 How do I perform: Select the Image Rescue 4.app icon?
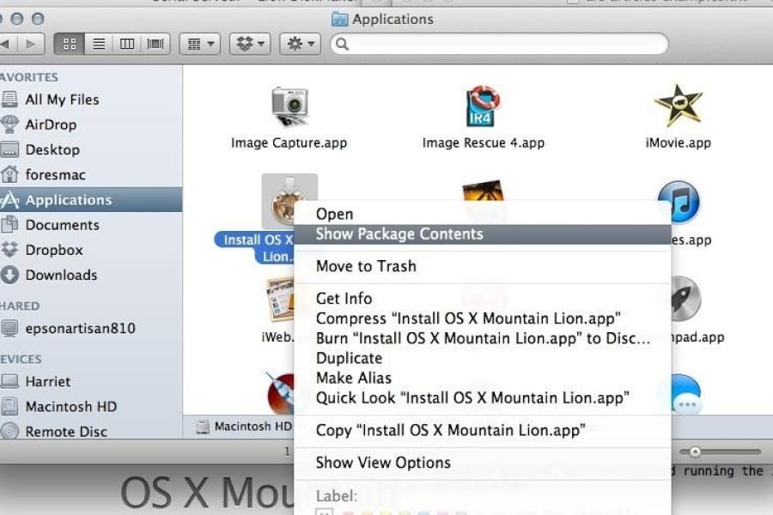point(483,106)
